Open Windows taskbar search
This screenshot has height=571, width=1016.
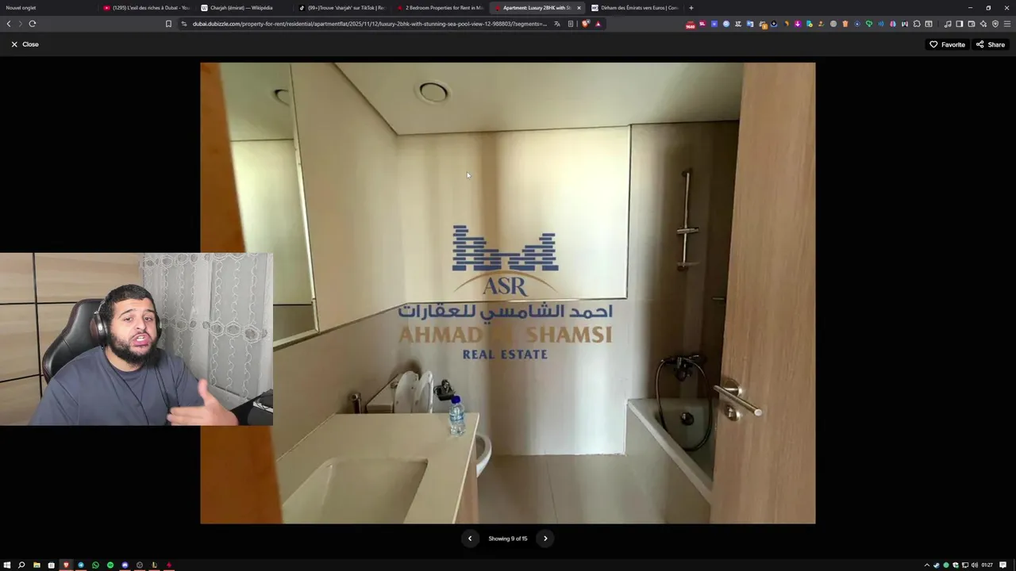[21, 565]
